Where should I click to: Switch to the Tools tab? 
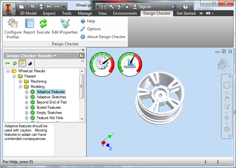(x=67, y=13)
